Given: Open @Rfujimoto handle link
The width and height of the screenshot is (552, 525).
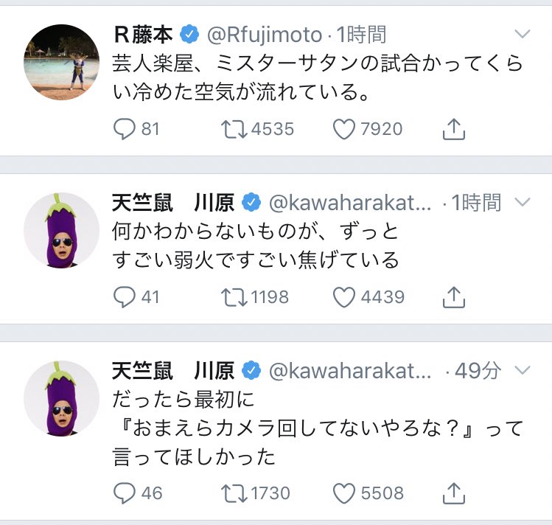Looking at the screenshot, I should [x=267, y=34].
